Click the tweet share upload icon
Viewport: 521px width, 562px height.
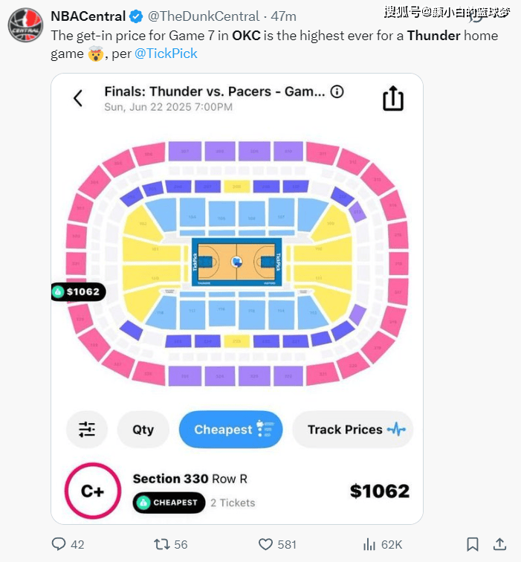pos(500,544)
